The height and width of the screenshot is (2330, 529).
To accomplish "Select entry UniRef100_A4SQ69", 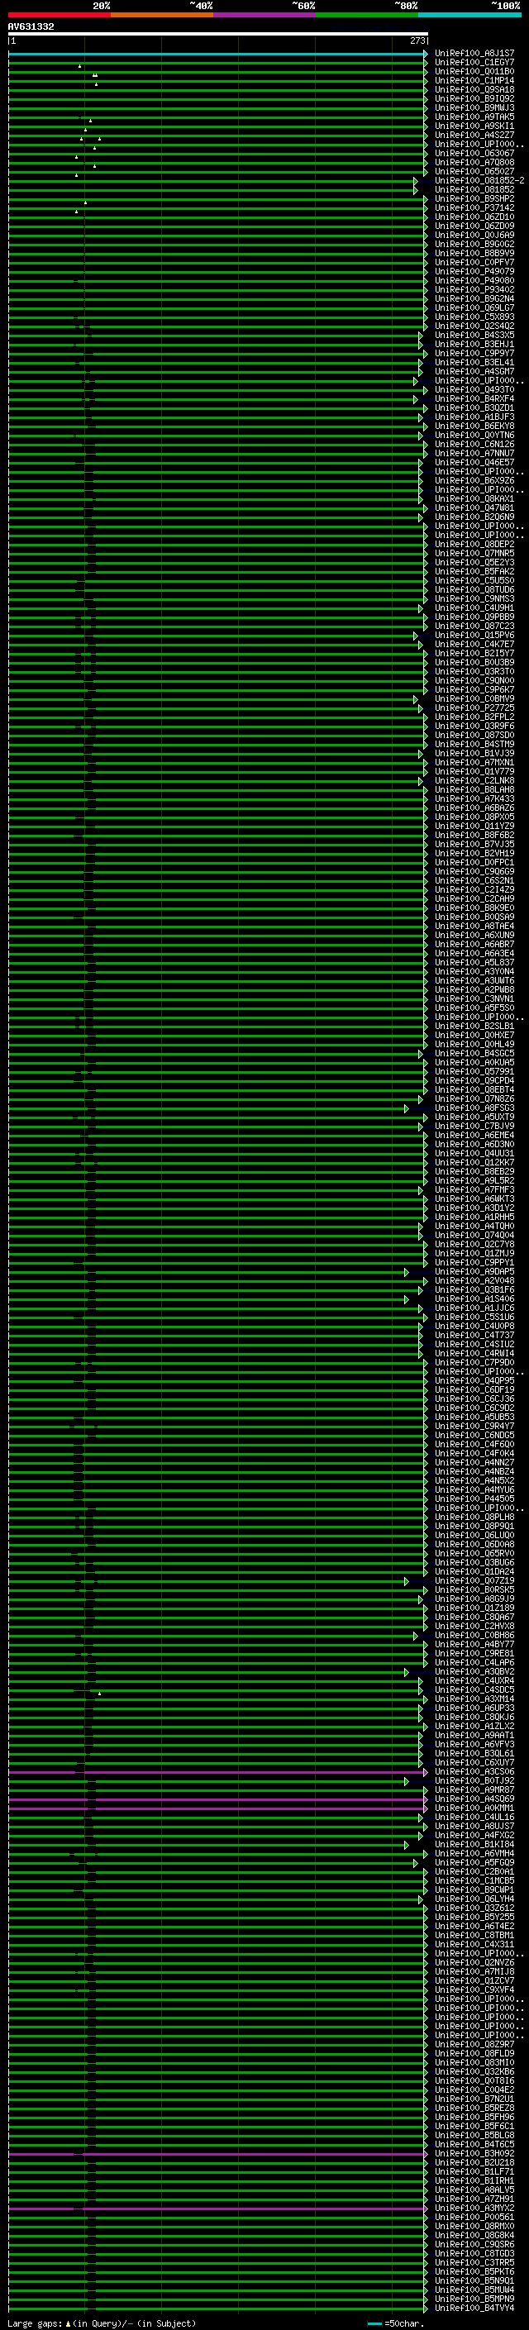I will tap(474, 1799).
